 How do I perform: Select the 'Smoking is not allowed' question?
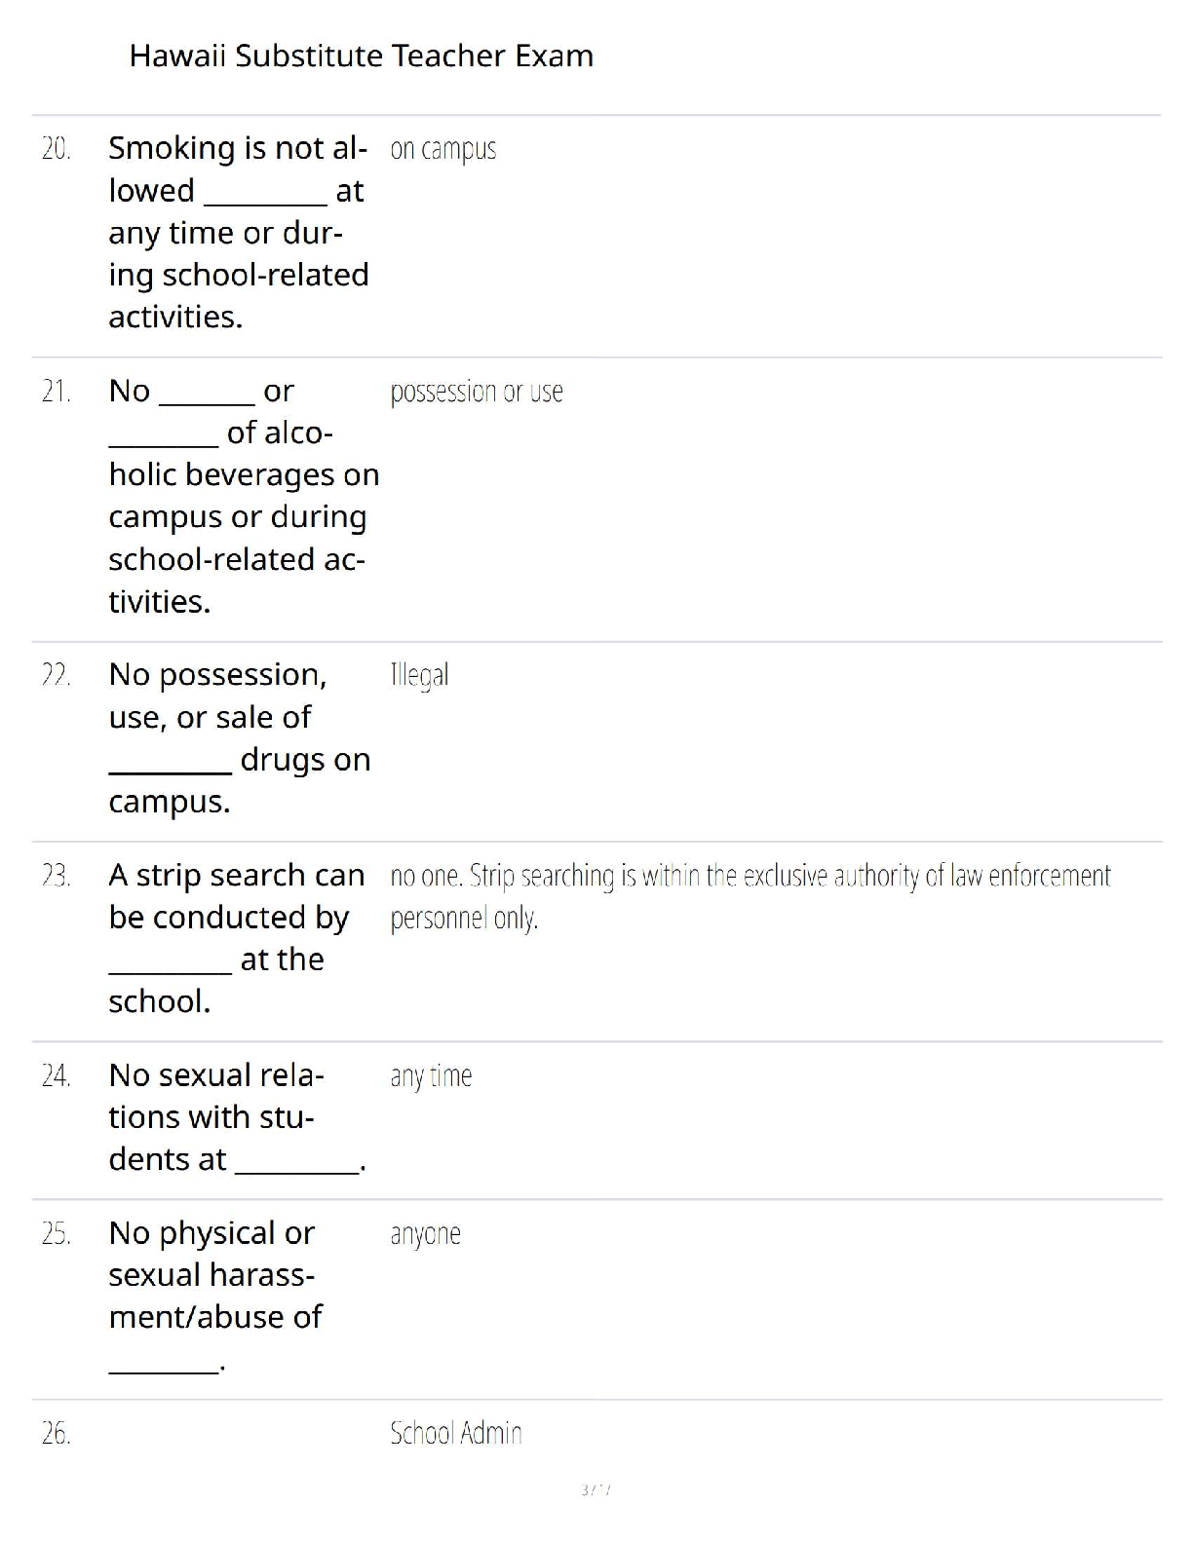[239, 232]
